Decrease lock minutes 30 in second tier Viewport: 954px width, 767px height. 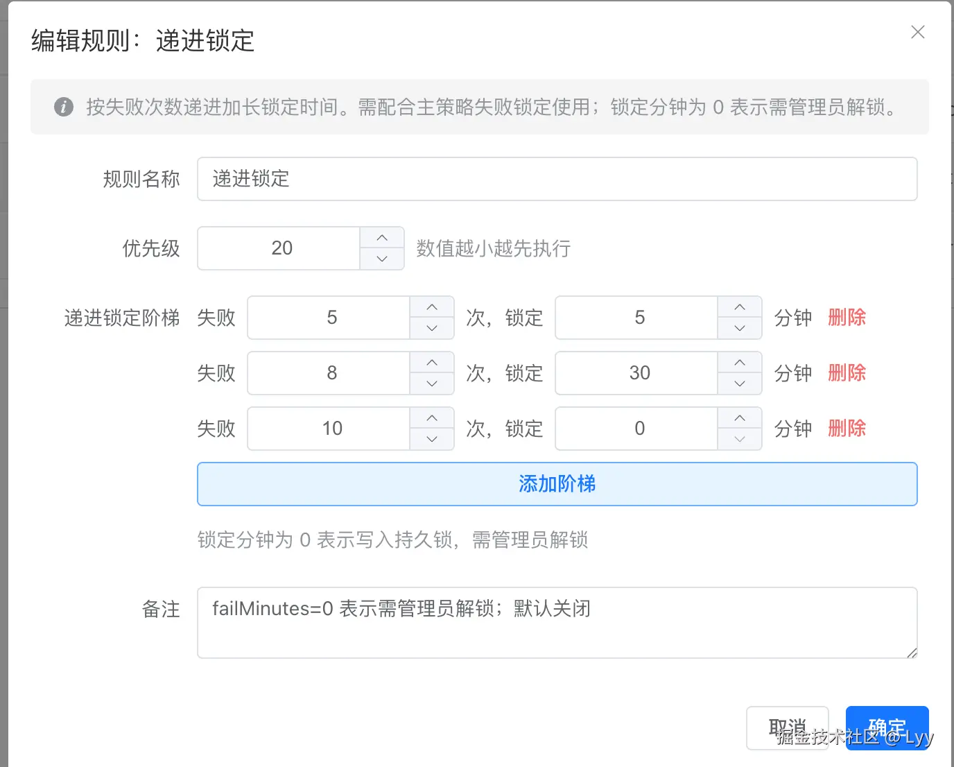pos(740,383)
